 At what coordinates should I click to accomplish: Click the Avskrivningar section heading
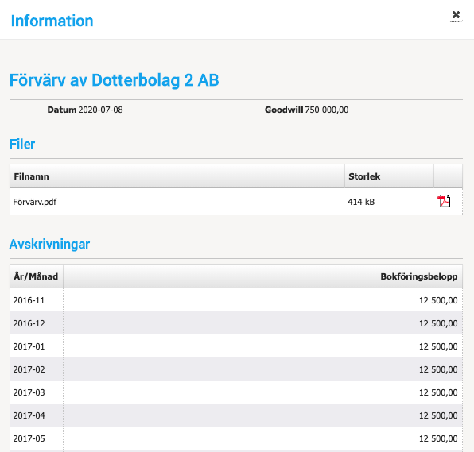pos(49,244)
